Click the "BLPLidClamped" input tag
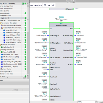 tap(41, 57)
